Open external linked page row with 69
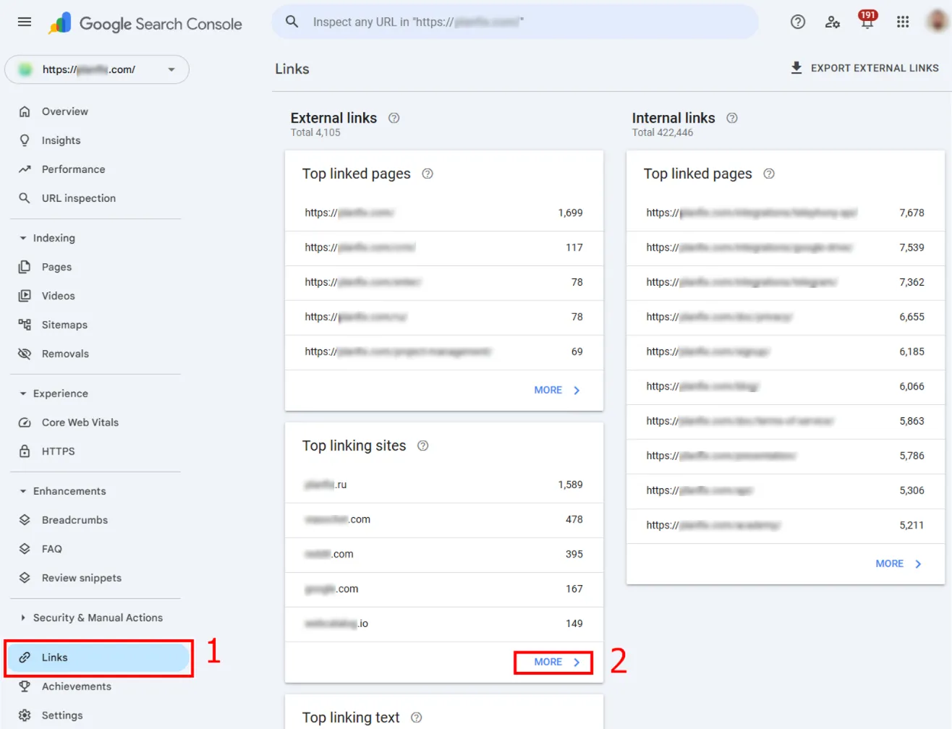The width and height of the screenshot is (952, 729). (x=444, y=351)
